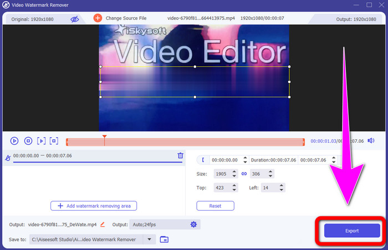Click Change Source File label
Screen dimensions: 388x250
click(126, 18)
